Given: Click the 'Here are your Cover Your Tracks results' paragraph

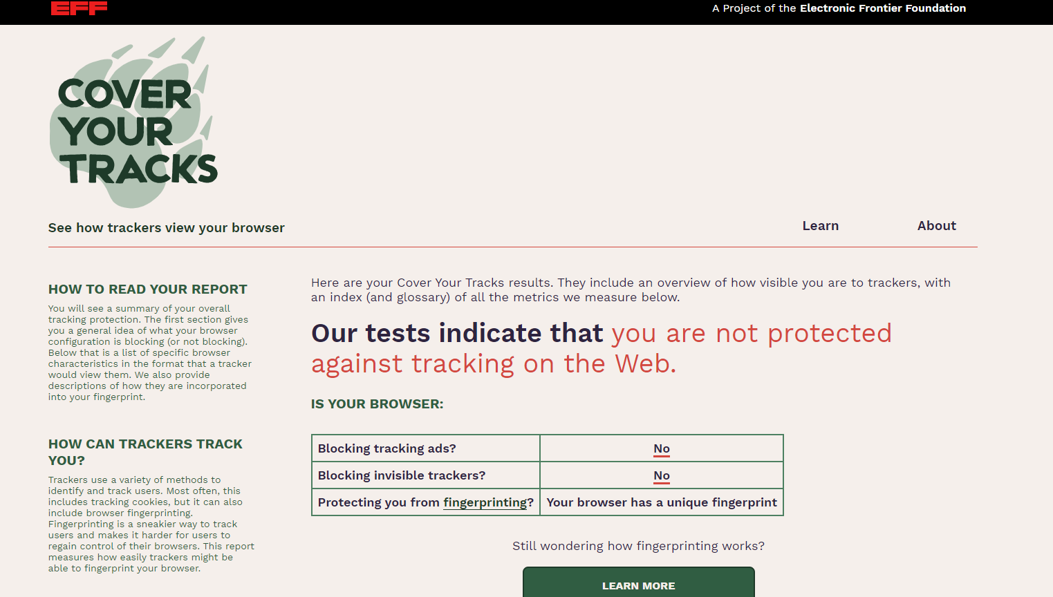Looking at the screenshot, I should coord(631,290).
